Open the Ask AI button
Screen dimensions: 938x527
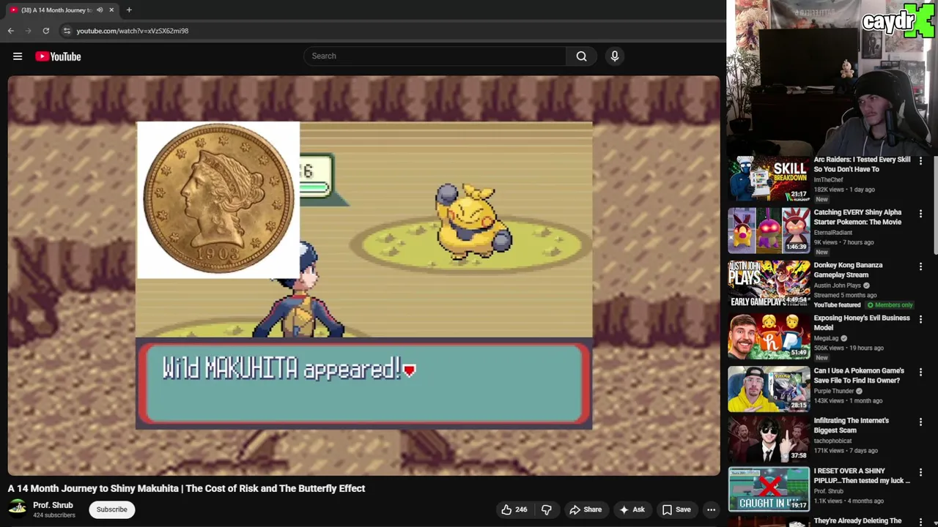coord(632,509)
